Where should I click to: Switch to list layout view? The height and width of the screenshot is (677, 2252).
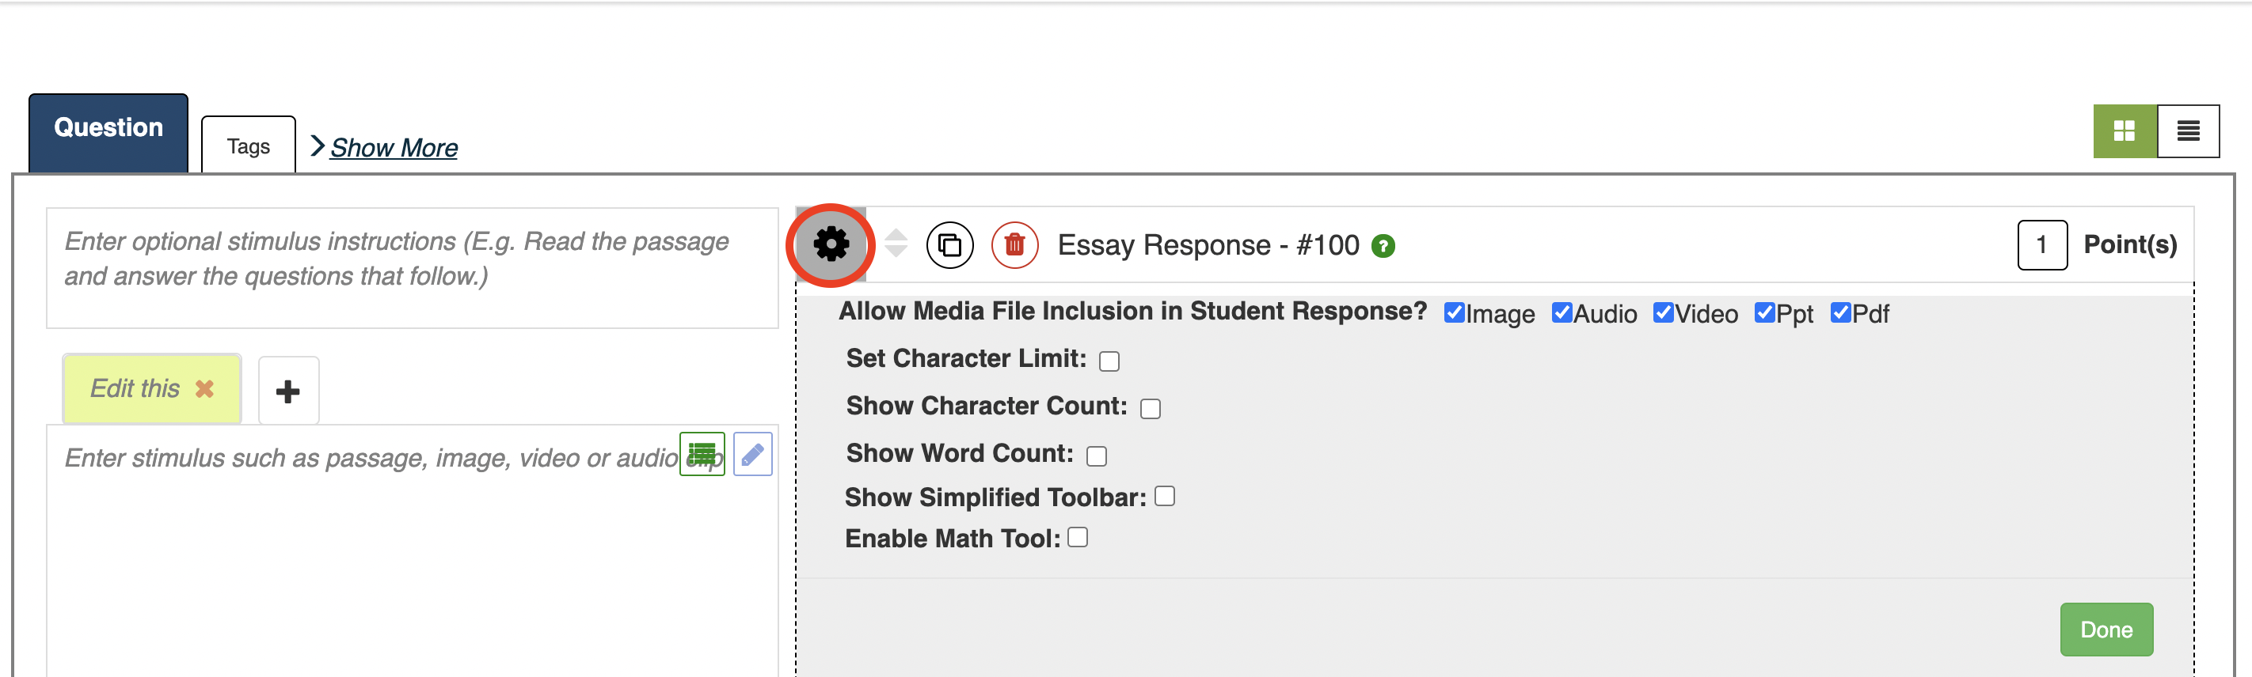2187,131
